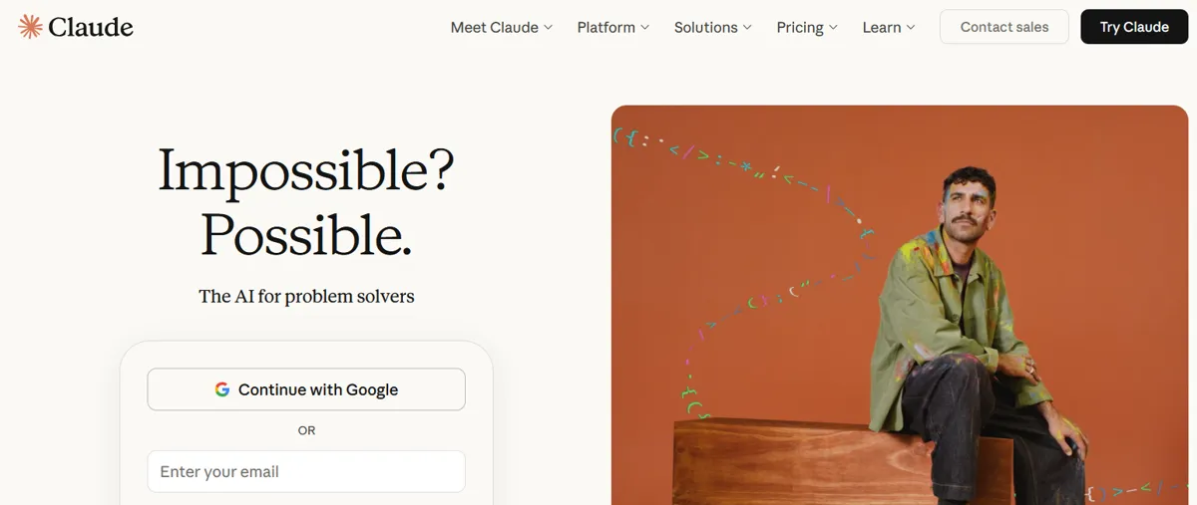
Task: Click the Claude wordmark text
Action: tap(91, 27)
